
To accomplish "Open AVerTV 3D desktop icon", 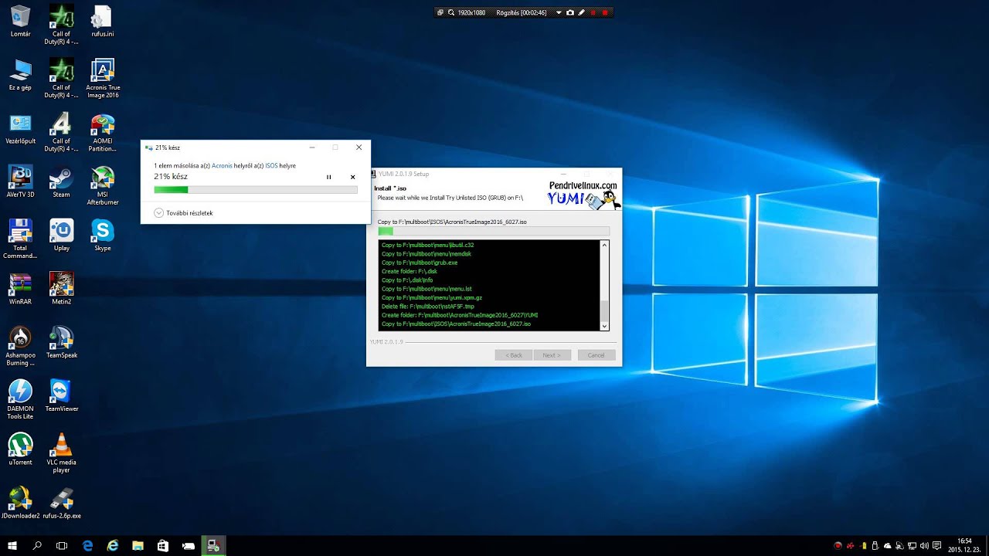I will point(21,181).
